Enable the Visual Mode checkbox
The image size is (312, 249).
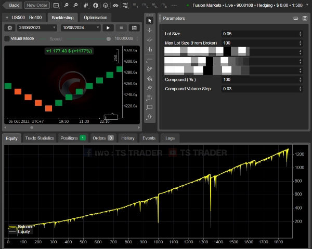7,38
